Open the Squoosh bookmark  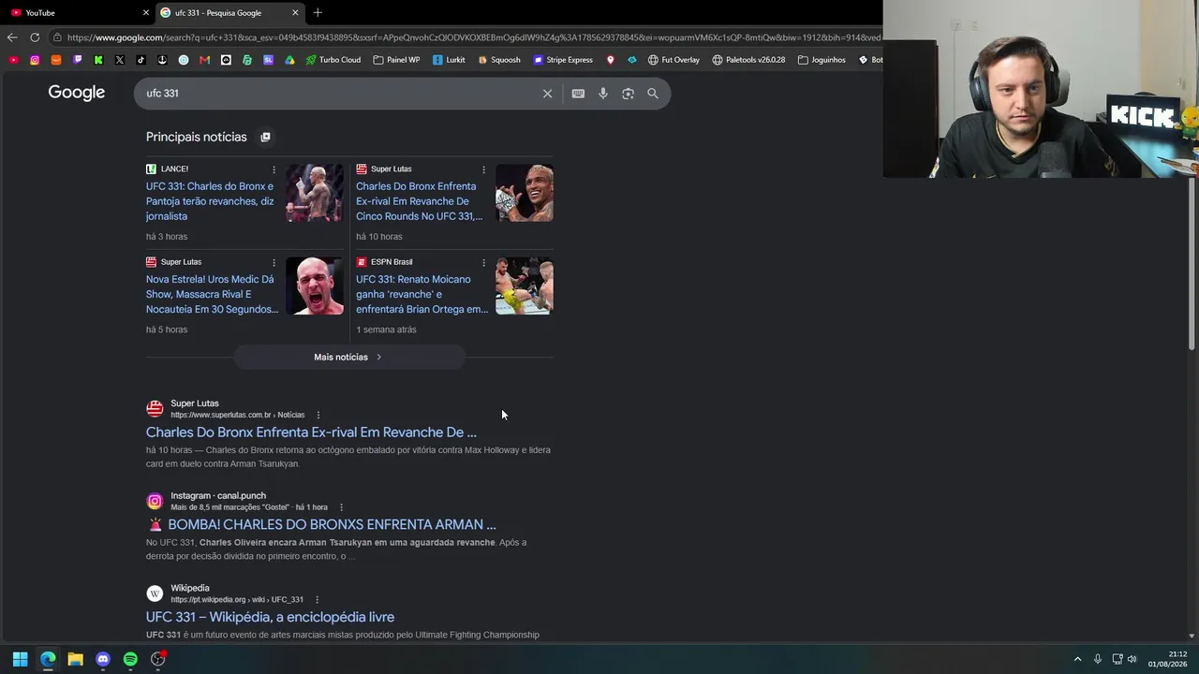[499, 60]
